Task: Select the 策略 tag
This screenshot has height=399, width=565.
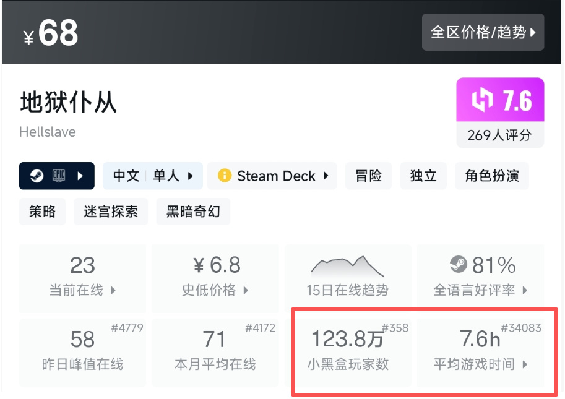Action: coord(42,212)
